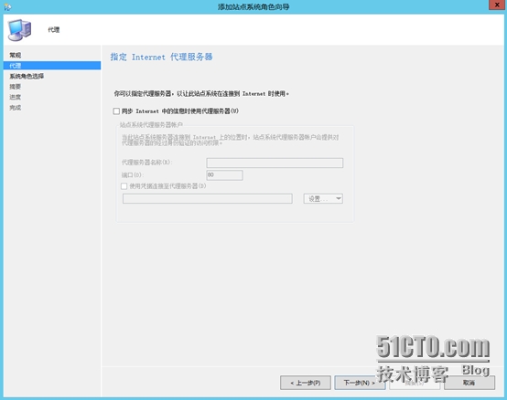The height and width of the screenshot is (400, 507).
Task: Close the 添加站点系统角色向导 window
Action: point(497,5)
